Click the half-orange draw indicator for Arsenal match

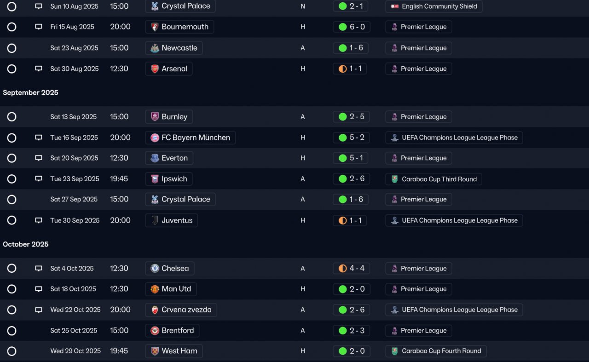click(342, 69)
